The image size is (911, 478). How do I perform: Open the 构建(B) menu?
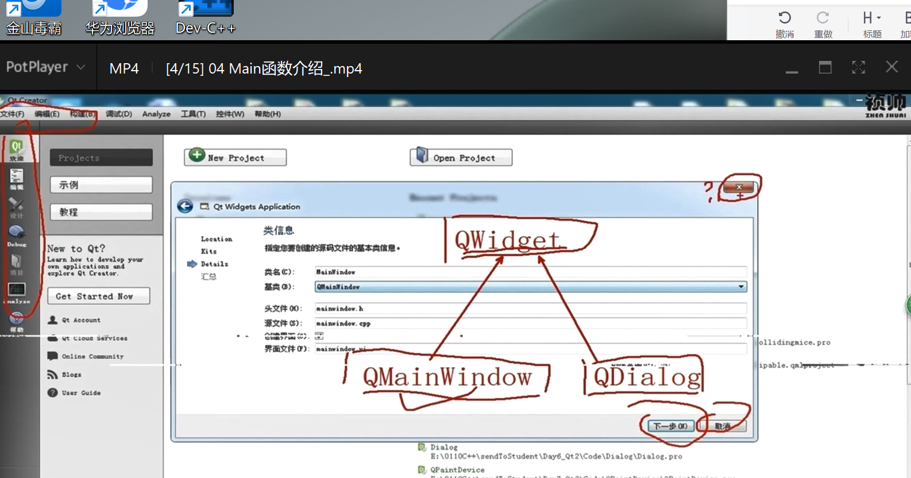click(83, 114)
